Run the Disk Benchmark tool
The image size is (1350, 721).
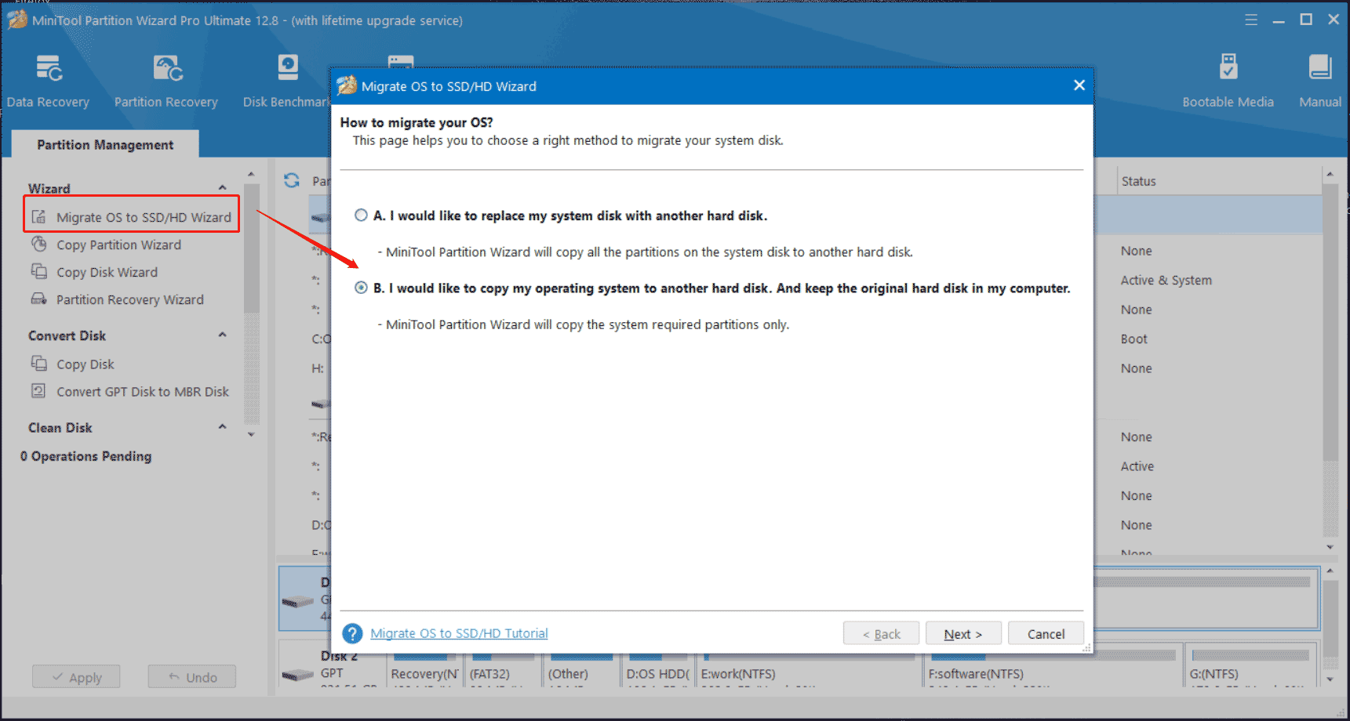(288, 78)
